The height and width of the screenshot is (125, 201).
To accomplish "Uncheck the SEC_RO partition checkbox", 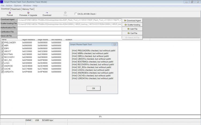I will pos(3,60).
